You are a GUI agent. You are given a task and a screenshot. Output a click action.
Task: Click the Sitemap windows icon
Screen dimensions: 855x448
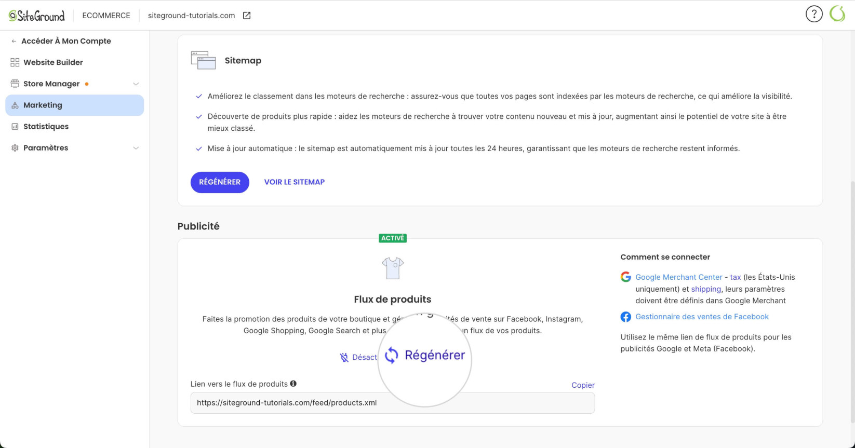tap(203, 60)
